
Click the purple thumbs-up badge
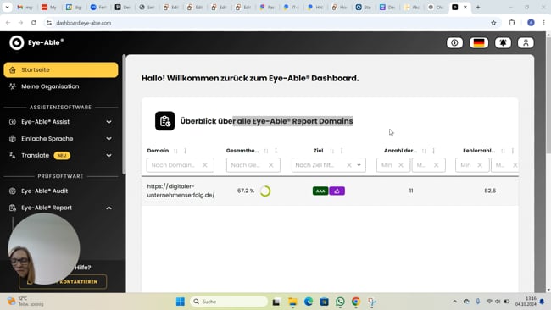click(x=337, y=191)
